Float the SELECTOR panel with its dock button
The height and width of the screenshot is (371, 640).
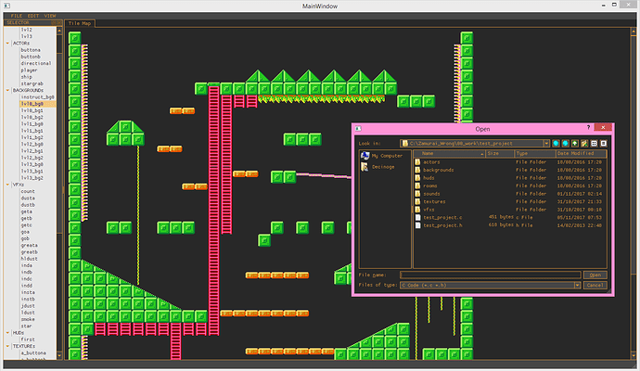click(54, 23)
